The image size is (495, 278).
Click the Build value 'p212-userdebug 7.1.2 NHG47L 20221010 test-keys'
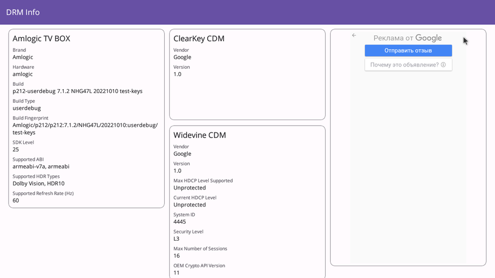pos(77,91)
